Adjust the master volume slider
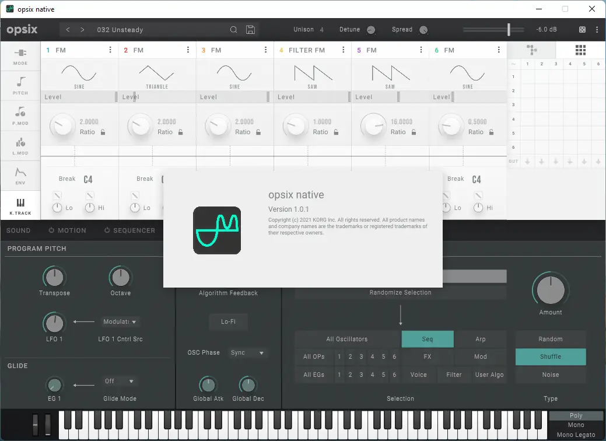 tap(508, 29)
